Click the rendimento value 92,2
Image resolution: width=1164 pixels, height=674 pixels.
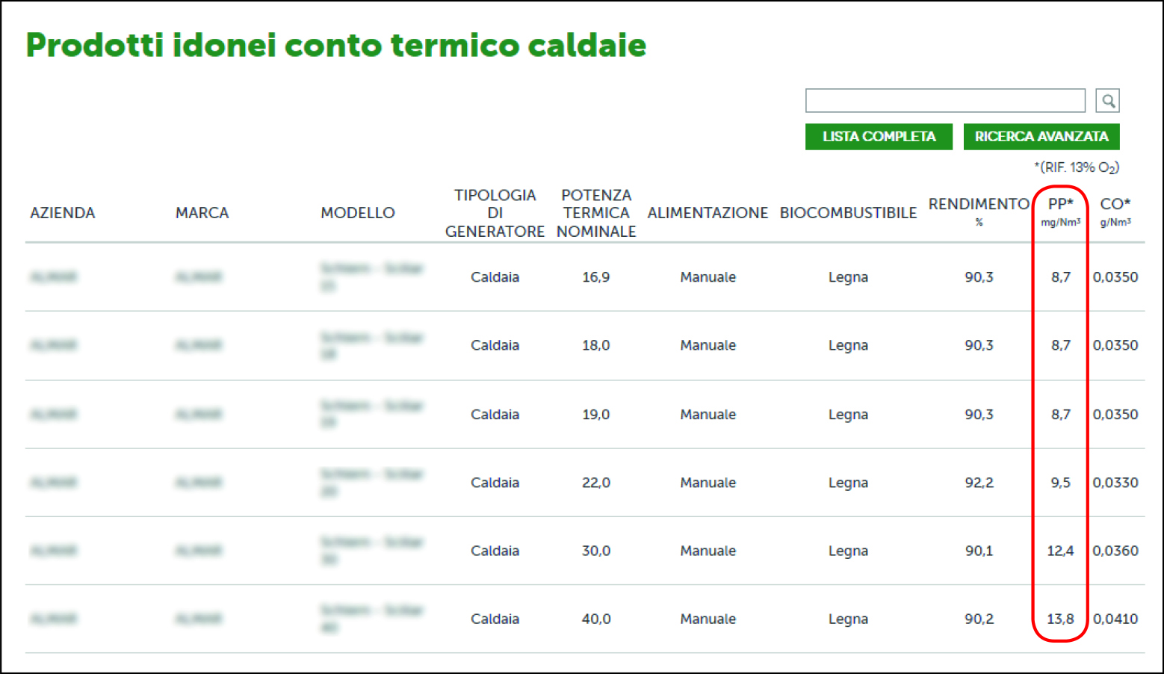click(979, 483)
